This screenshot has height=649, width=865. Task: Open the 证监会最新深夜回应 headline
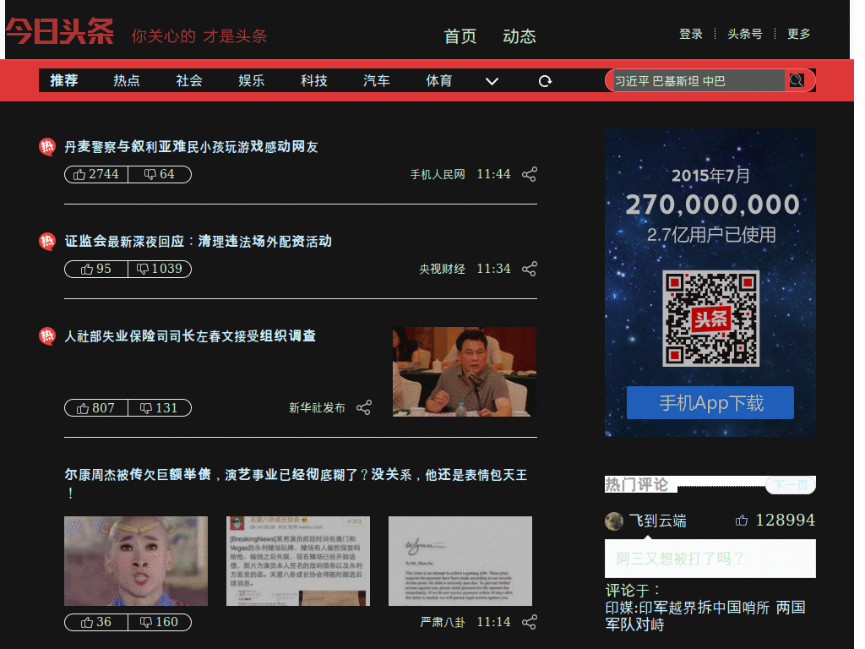point(198,241)
